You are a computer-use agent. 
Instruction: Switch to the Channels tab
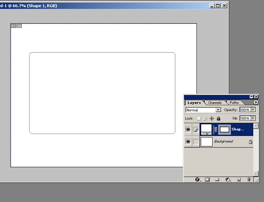tap(215, 103)
